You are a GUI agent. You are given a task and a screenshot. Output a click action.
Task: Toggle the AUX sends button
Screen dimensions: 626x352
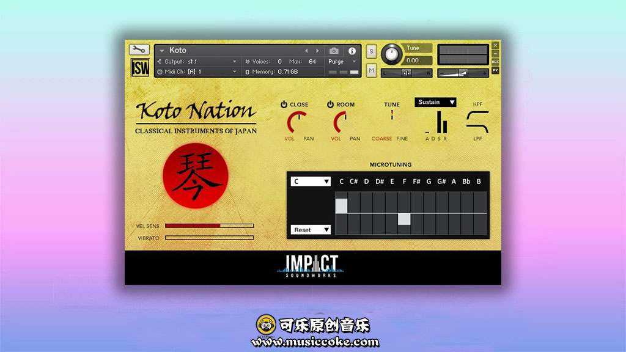pos(495,62)
